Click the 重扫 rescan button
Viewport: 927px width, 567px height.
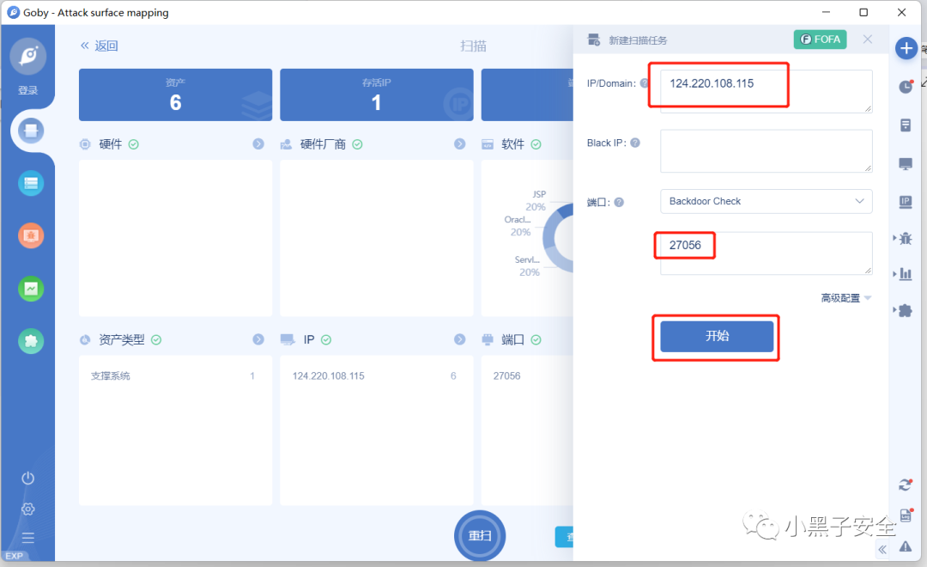point(480,535)
